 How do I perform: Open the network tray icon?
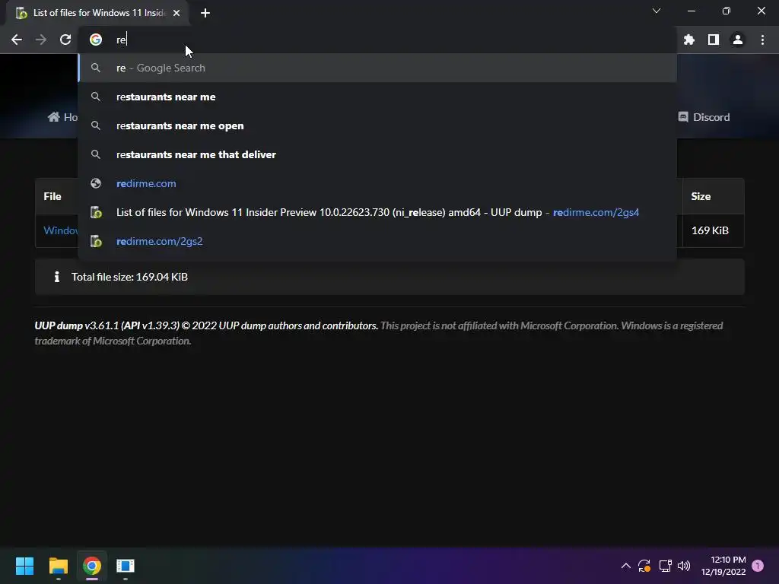click(665, 566)
